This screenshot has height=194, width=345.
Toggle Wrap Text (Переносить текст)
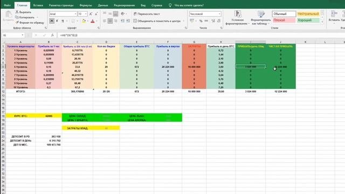pyautogui.click(x=147, y=14)
